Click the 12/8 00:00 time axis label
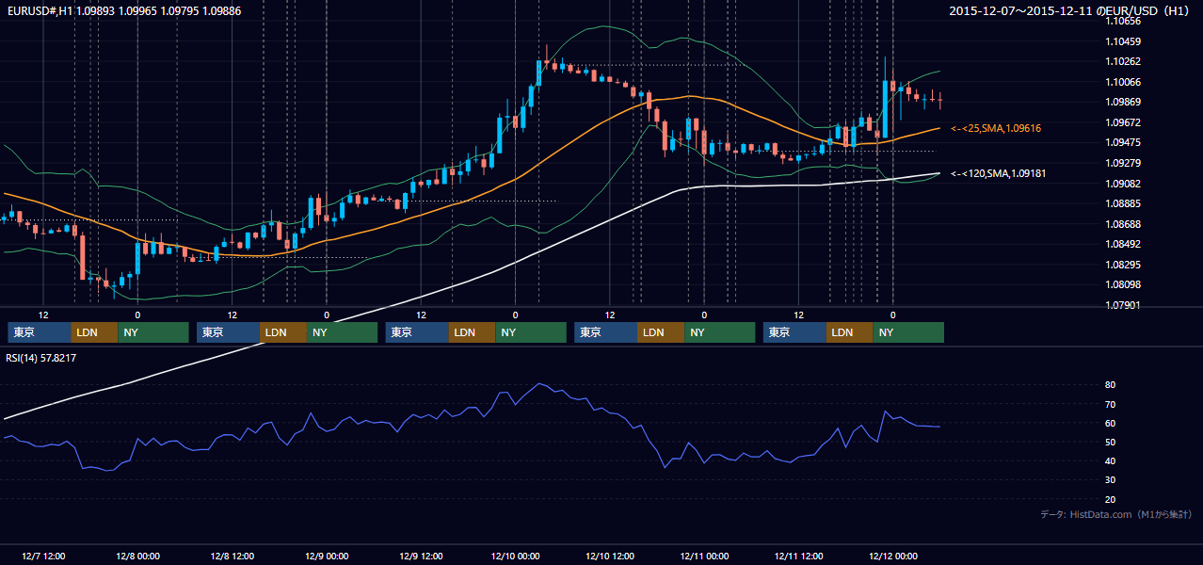The height and width of the screenshot is (565, 1203). [x=137, y=556]
